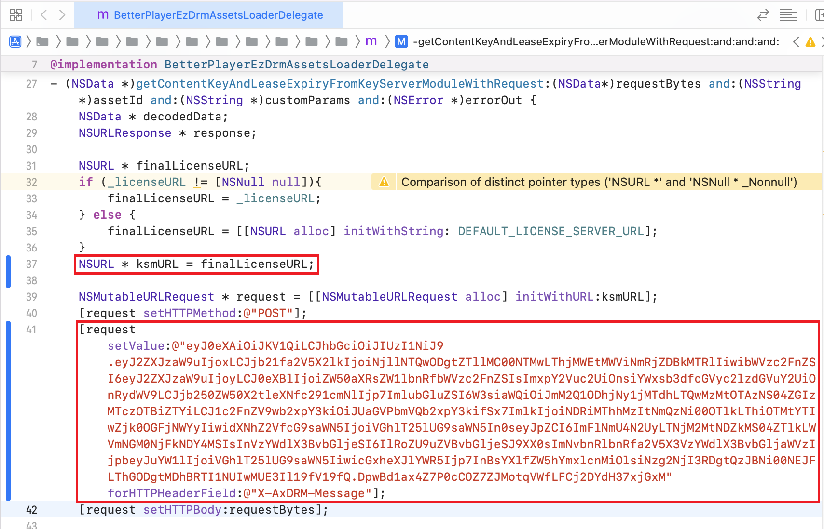Open the editor tab overview grid
The width and height of the screenshot is (824, 529).
tap(15, 15)
